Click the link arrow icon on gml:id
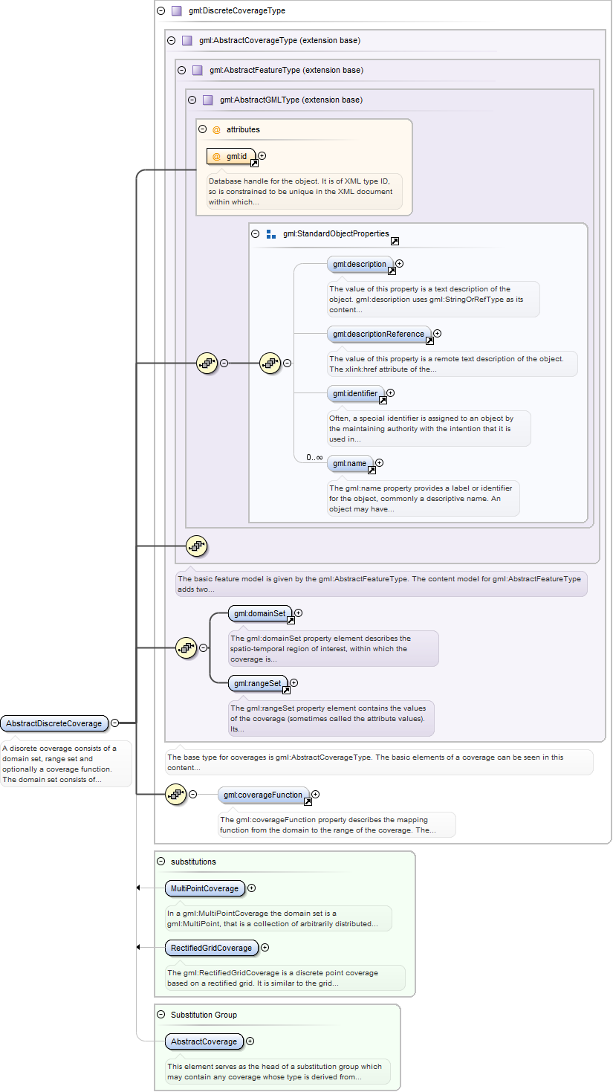Viewport: 613px width, 1092px height. coord(253,163)
